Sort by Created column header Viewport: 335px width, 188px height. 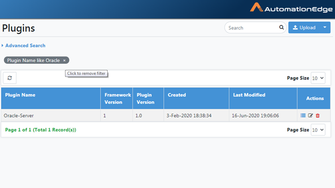(196, 98)
